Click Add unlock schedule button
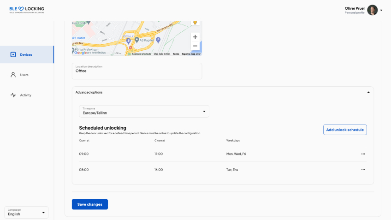This screenshot has width=391, height=220. pos(345,130)
